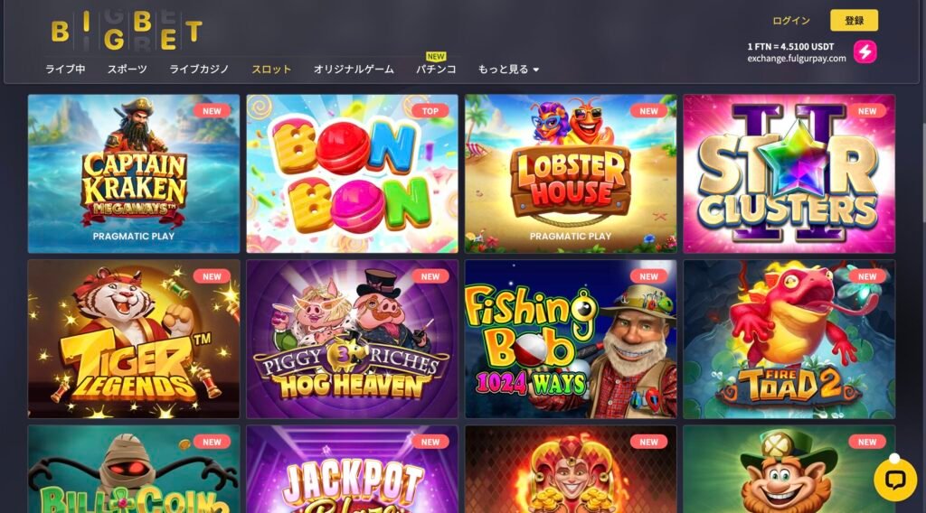The image size is (926, 513).
Task: Play the Tiger Legends slot
Action: click(134, 339)
